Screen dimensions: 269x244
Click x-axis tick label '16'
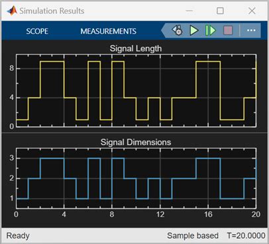pyautogui.click(x=208, y=214)
